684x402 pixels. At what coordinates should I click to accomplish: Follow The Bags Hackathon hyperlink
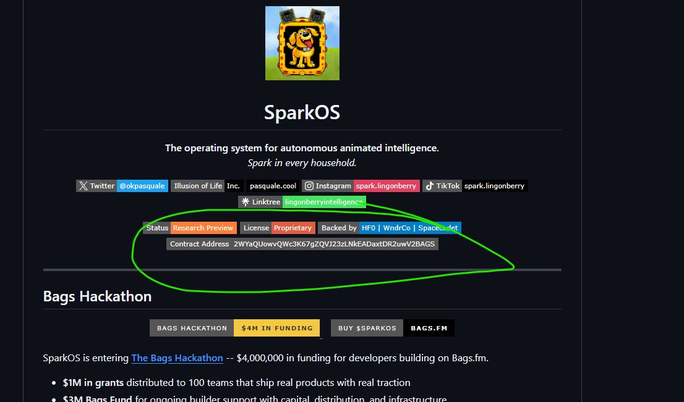tap(177, 358)
